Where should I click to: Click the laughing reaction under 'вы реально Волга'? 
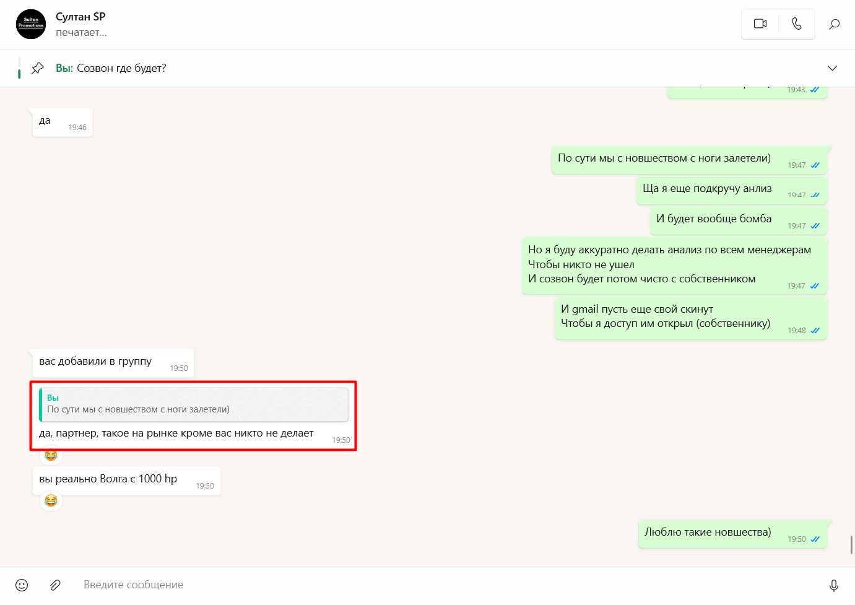coord(51,500)
